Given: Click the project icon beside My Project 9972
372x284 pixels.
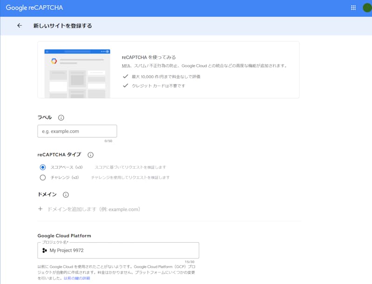Looking at the screenshot, I should 44,251.
